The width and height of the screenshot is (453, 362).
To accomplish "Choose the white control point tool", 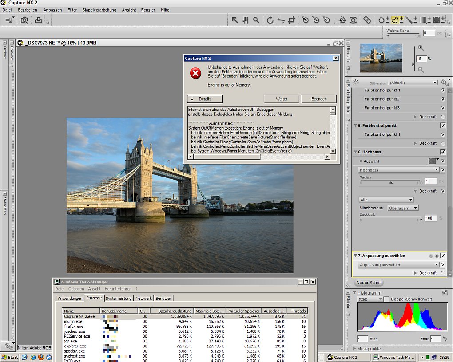I will 327,20.
